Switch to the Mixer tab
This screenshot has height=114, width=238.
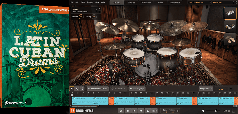point(161,3)
